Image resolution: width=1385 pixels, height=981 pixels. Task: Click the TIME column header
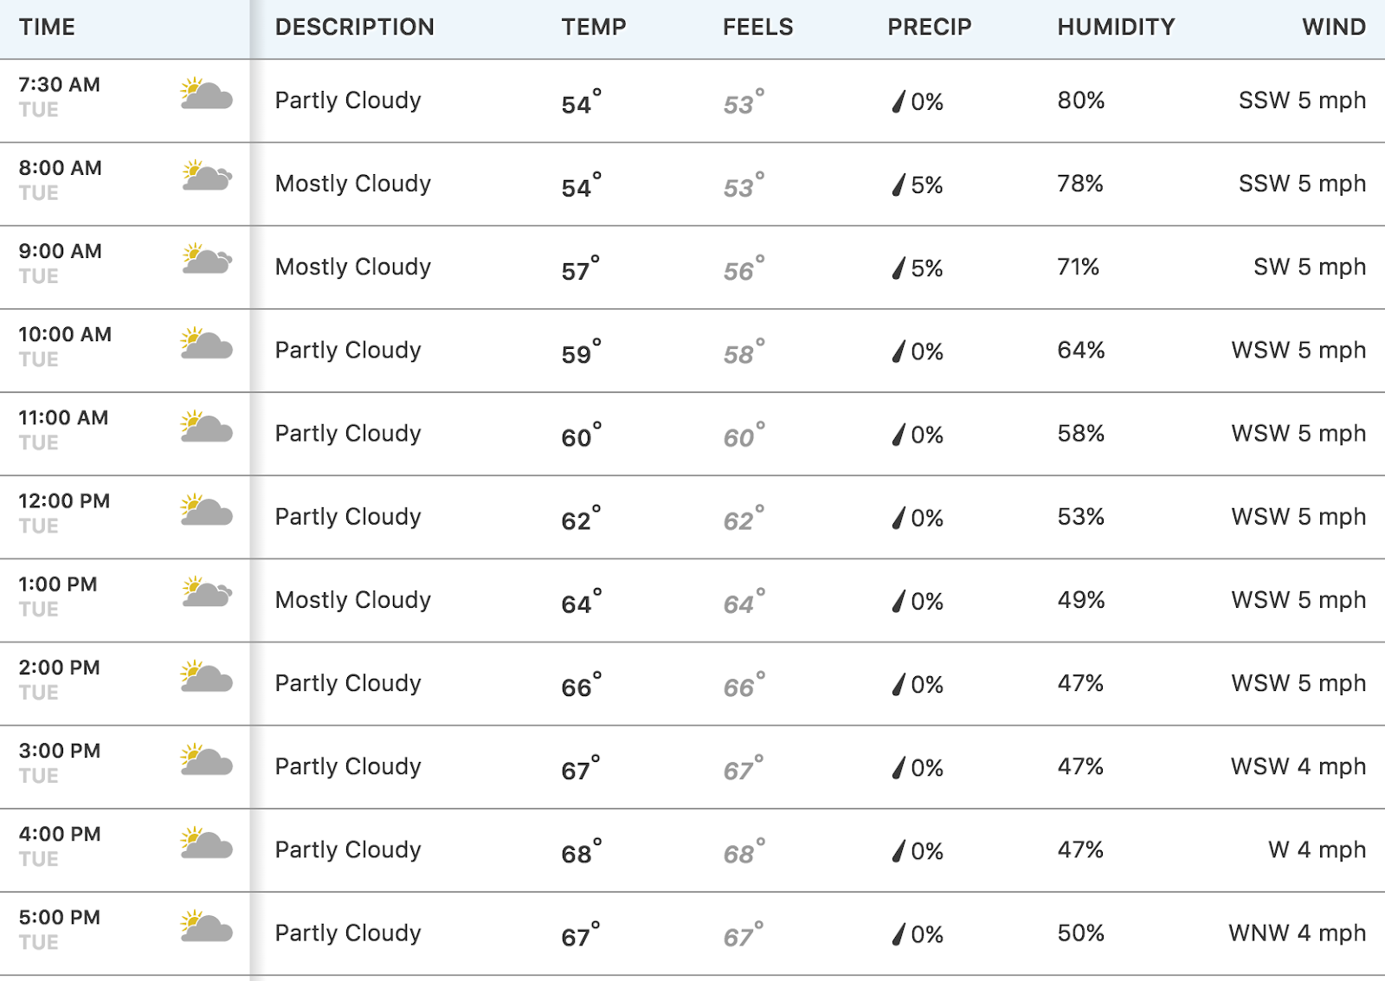(x=47, y=27)
